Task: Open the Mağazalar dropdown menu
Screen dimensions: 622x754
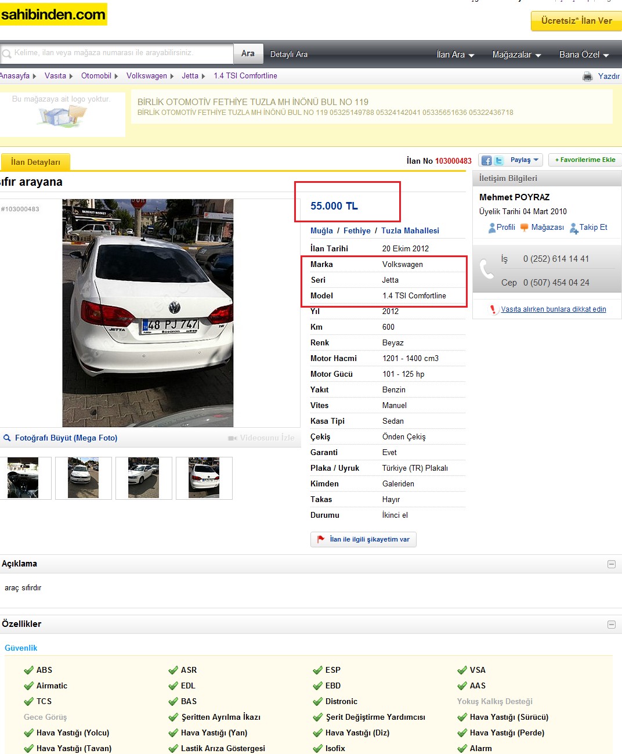Action: [516, 55]
